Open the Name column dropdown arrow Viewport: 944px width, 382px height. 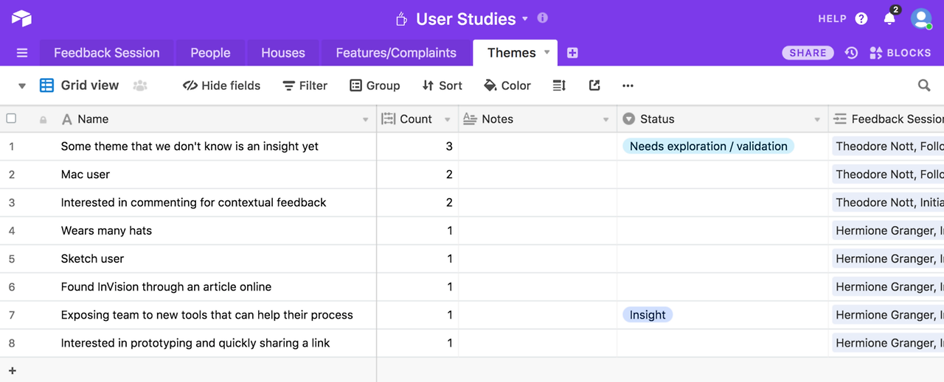click(x=366, y=120)
